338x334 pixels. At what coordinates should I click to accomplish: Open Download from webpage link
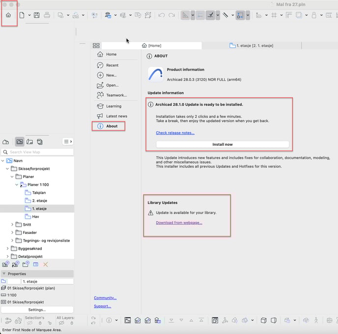click(x=179, y=223)
